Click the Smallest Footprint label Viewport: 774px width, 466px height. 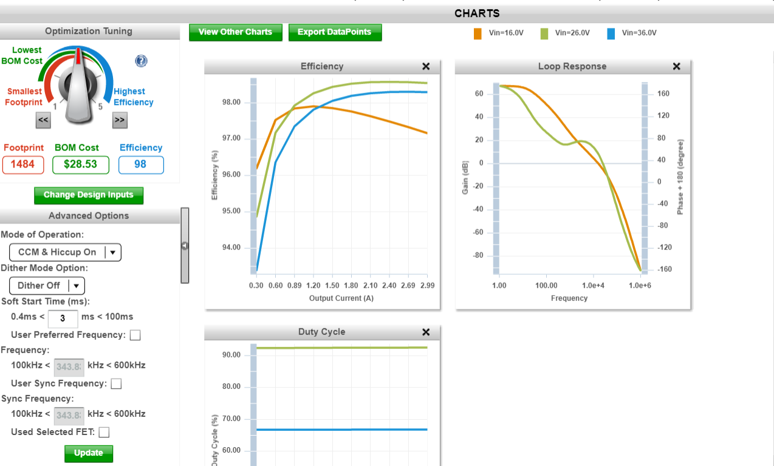pyautogui.click(x=24, y=97)
